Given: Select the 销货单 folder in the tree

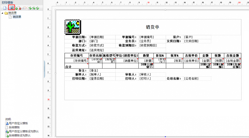Looking at the screenshot, I should [12, 13].
